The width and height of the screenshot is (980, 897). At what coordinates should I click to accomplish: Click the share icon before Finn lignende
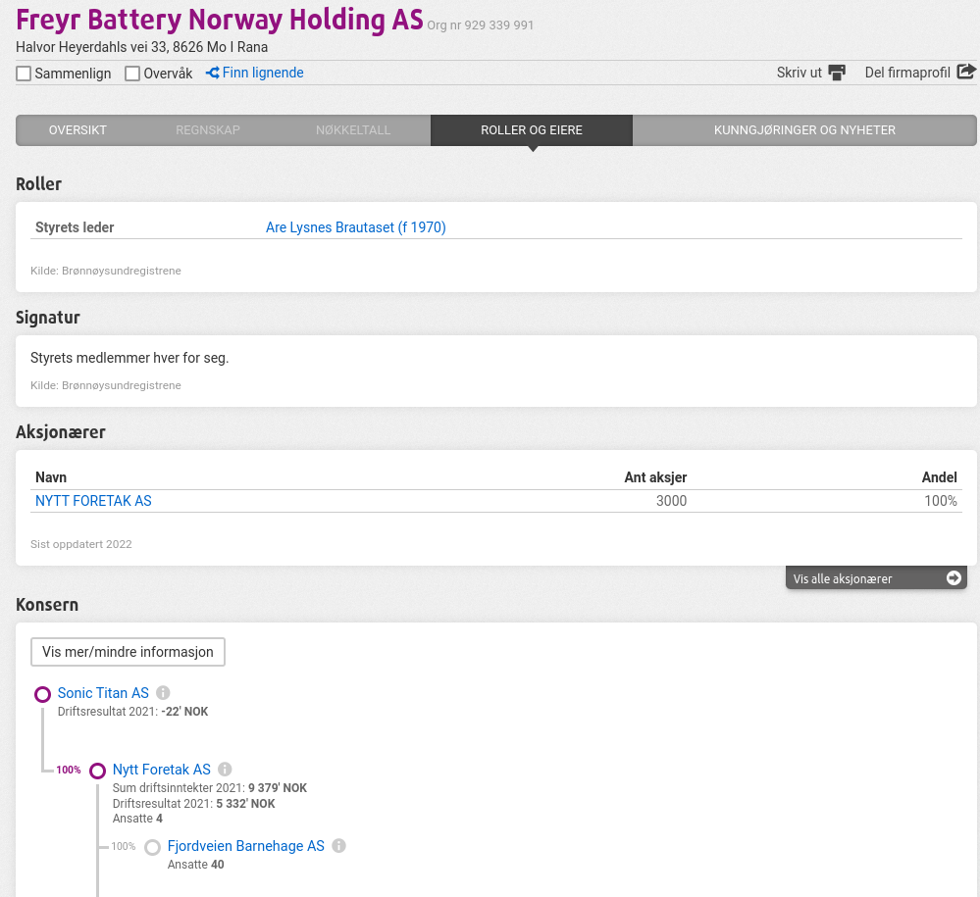point(213,74)
